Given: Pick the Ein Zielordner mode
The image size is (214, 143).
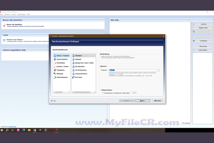Looking at the screenshot, I should (x=78, y=66).
